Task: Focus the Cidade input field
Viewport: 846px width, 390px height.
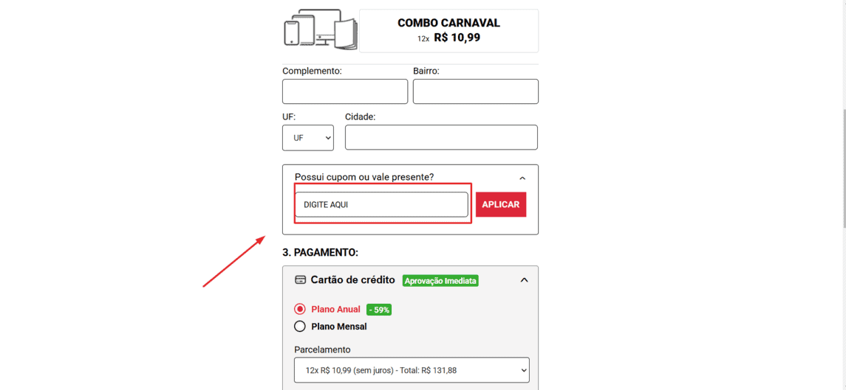Action: click(x=441, y=137)
